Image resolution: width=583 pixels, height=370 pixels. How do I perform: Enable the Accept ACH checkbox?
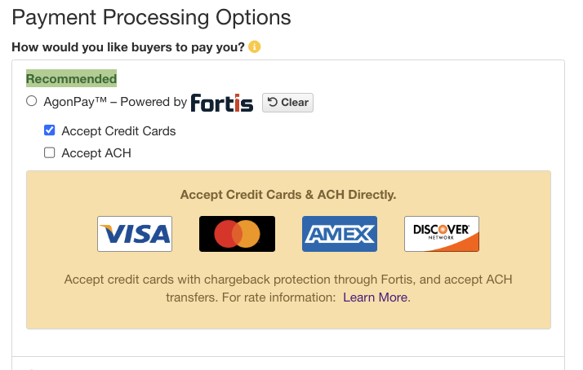[x=50, y=152]
